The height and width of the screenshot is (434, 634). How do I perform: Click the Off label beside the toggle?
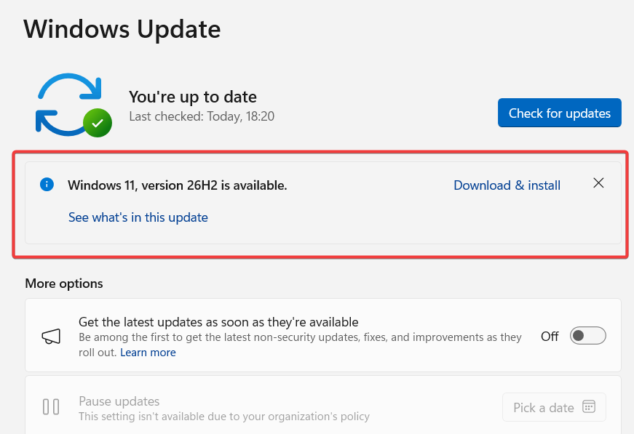tap(550, 336)
